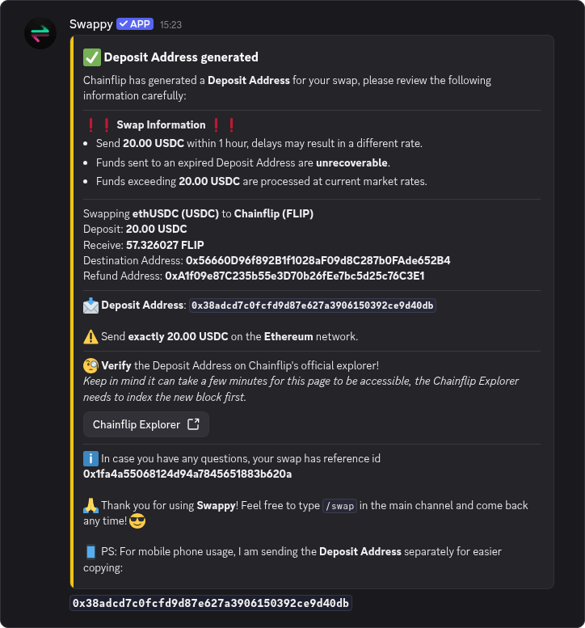Click the blue information emoji

(90, 458)
